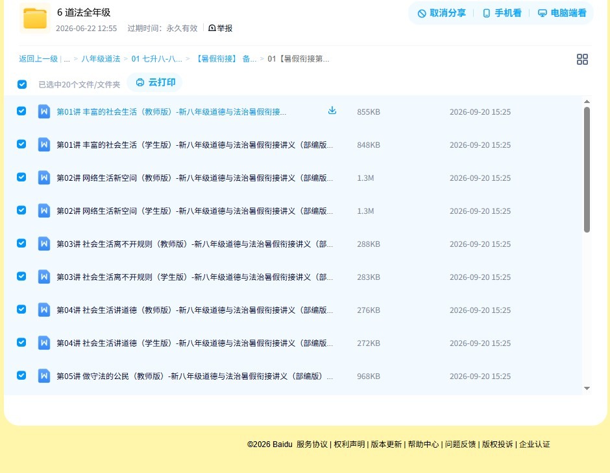Uncheck 第03讲 社会生活离不开规则 教师版
This screenshot has height=473, width=610.
[x=21, y=243]
